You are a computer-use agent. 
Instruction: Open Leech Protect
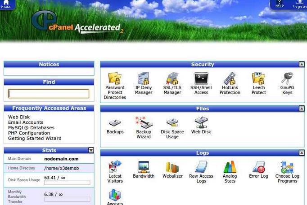pos(259,83)
